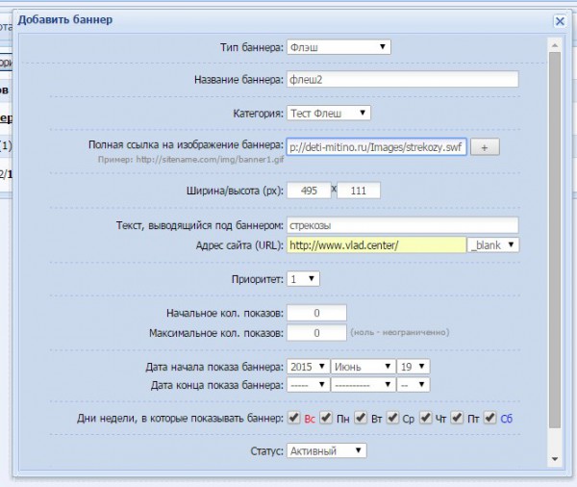
Task: Uncheck the Вс (Sunday) checkbox
Action: coord(293,418)
